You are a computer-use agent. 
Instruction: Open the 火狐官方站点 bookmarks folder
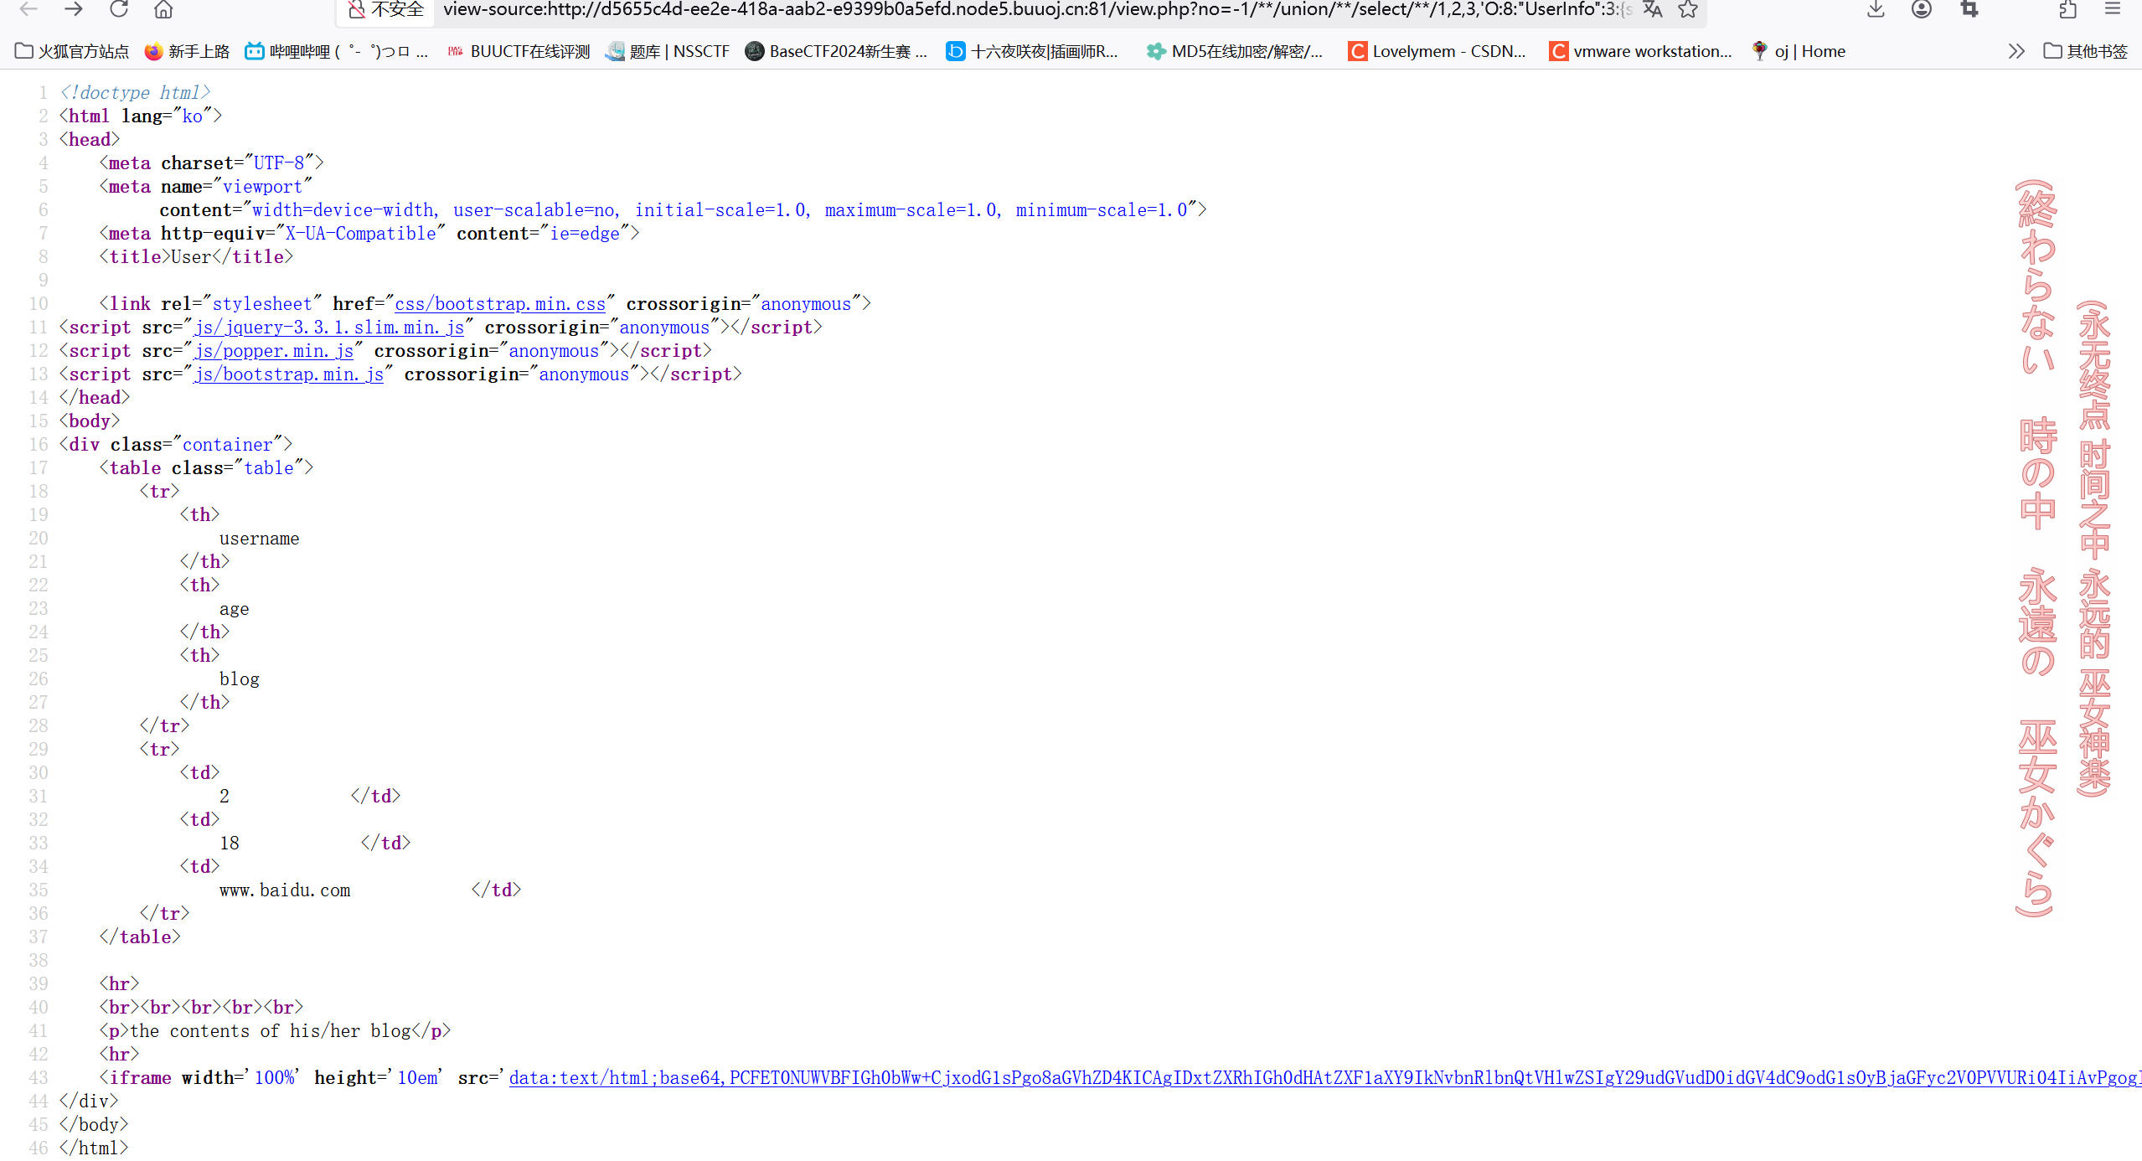coord(72,51)
